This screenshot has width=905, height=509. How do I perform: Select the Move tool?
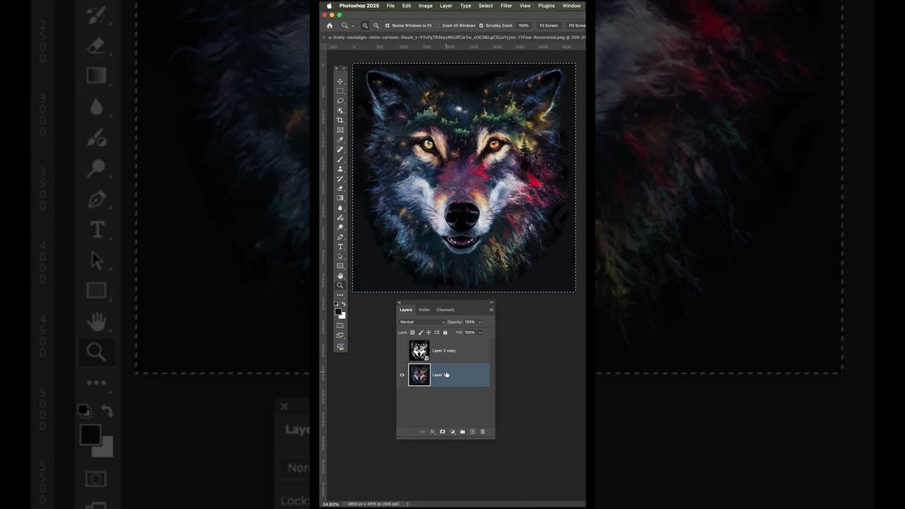pos(340,82)
